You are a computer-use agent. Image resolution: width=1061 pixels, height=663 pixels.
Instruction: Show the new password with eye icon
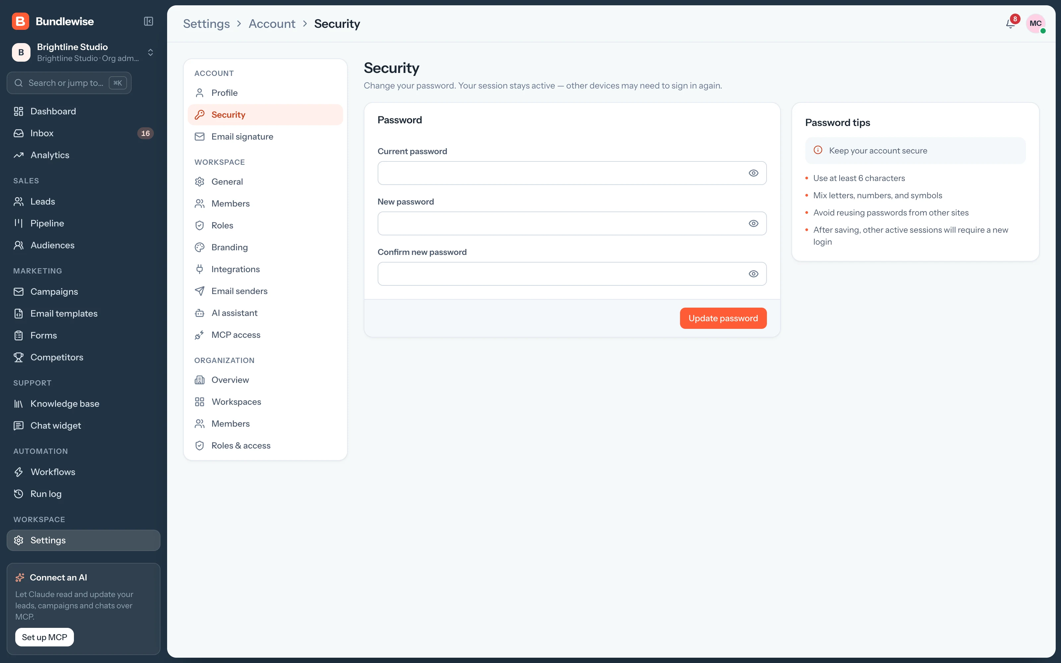(753, 224)
